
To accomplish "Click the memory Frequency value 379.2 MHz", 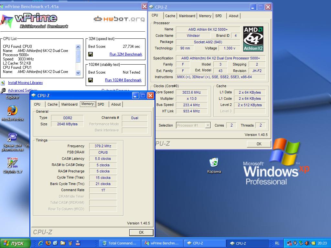I will pos(103,146).
